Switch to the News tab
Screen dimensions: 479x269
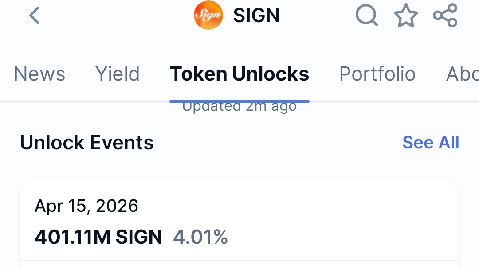point(39,74)
